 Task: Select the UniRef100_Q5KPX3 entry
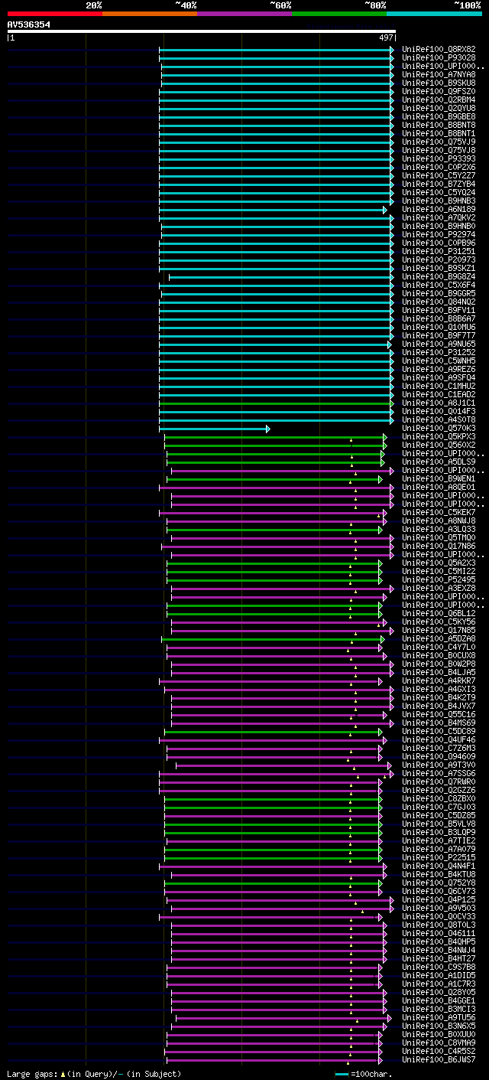point(439,437)
